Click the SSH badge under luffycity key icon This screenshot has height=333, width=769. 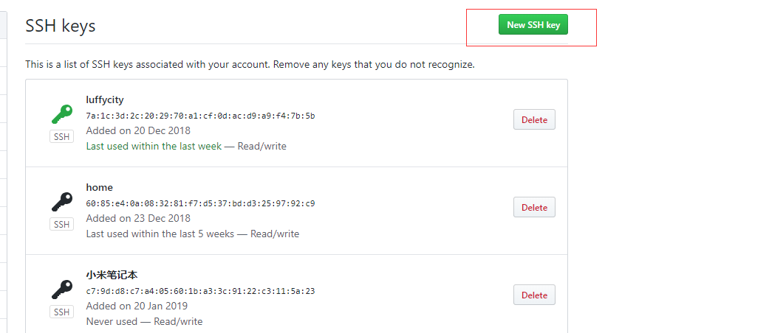coord(62,137)
